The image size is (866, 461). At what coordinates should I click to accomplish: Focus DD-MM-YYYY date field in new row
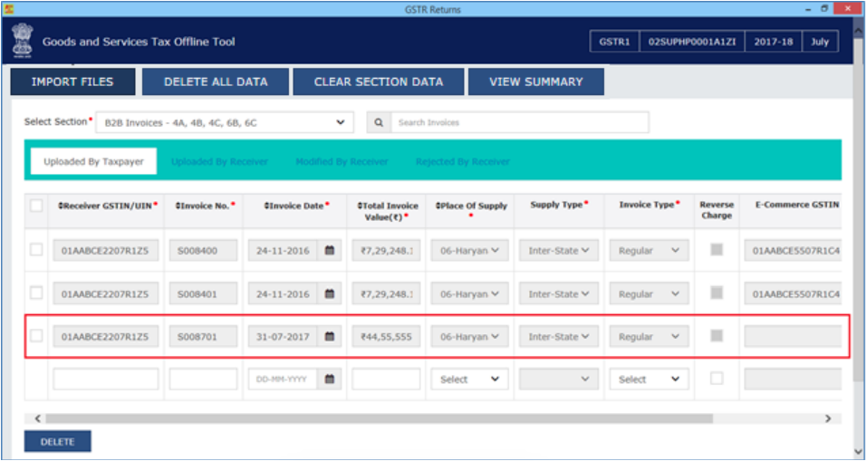[283, 379]
